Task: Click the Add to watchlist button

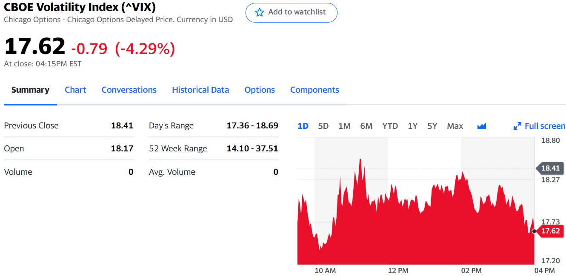Action: [x=292, y=13]
